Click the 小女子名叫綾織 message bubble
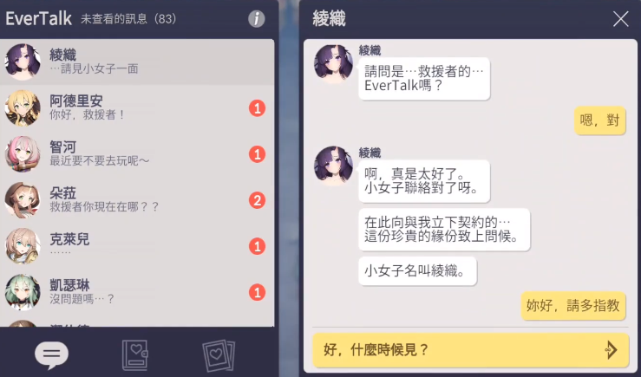This screenshot has height=377, width=641. coord(417,270)
